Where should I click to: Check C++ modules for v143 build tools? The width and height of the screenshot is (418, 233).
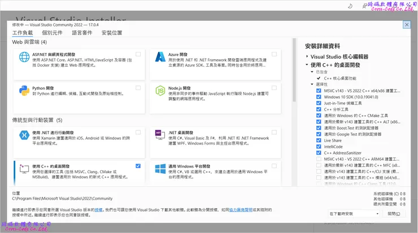pos(319,178)
